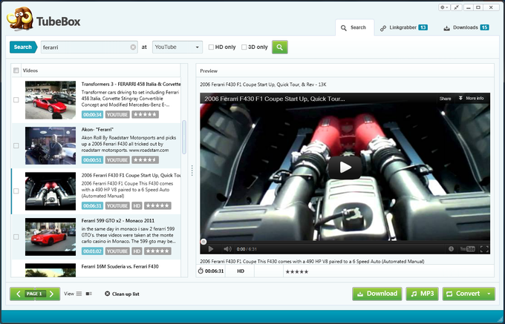The height and width of the screenshot is (324, 505).
Task: Check the select-all Videos checkbox
Action: tap(16, 70)
